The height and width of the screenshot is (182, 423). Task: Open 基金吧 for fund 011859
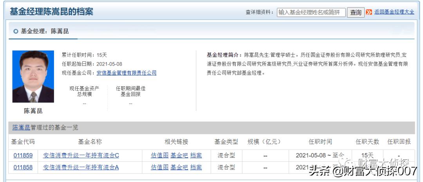tap(179, 155)
